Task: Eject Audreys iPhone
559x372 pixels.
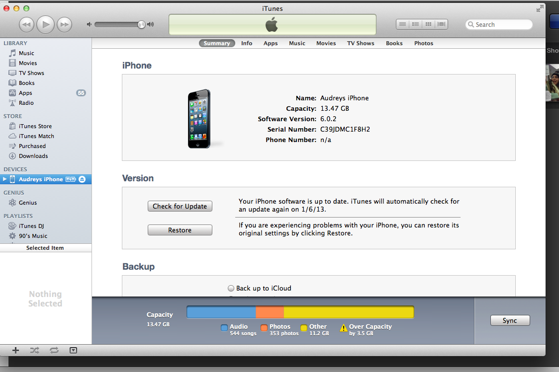Action: click(x=82, y=179)
